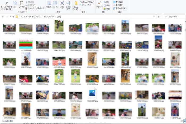
Task: Invert selection with 選択の切り替え
Action: click(120, 8)
